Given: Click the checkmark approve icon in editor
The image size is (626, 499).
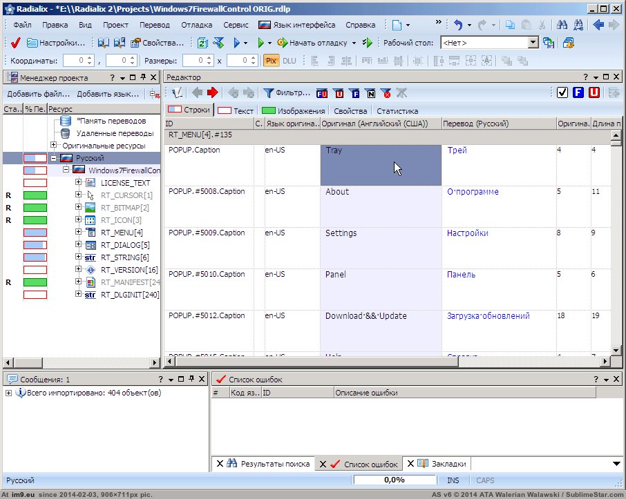Looking at the screenshot, I should point(562,92).
